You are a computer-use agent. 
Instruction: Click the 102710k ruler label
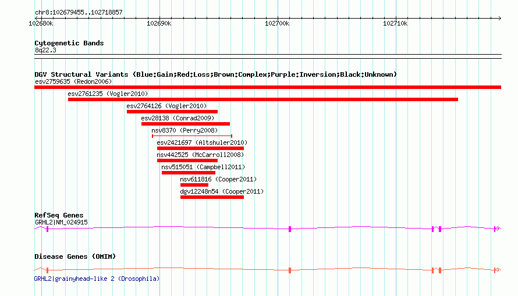click(395, 23)
